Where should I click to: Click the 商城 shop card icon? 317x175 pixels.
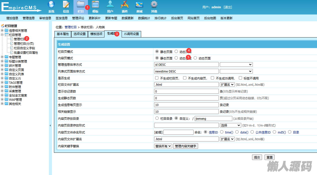coord(139,5)
